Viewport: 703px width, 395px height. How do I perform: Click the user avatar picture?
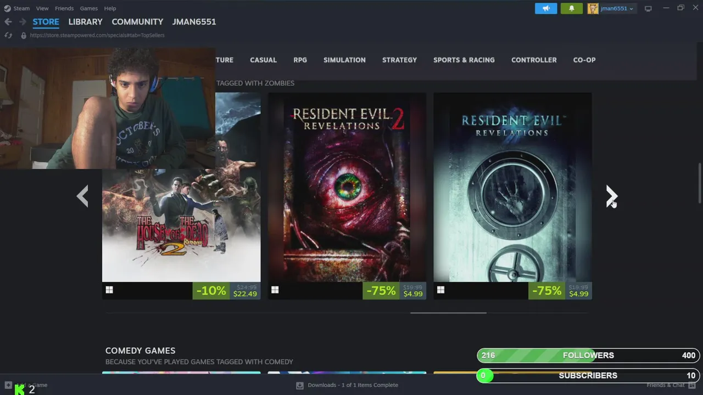(x=593, y=8)
